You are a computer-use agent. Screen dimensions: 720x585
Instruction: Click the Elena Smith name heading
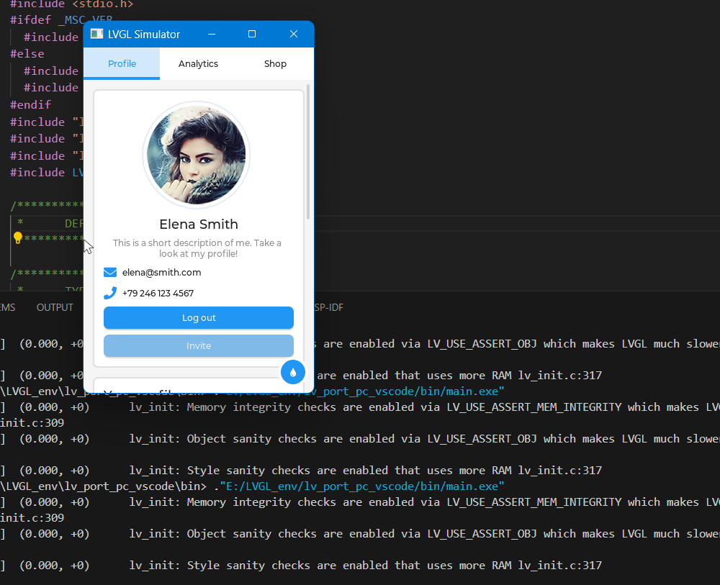point(199,225)
